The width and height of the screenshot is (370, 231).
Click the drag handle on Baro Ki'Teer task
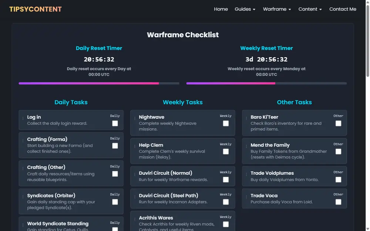(x=246, y=118)
